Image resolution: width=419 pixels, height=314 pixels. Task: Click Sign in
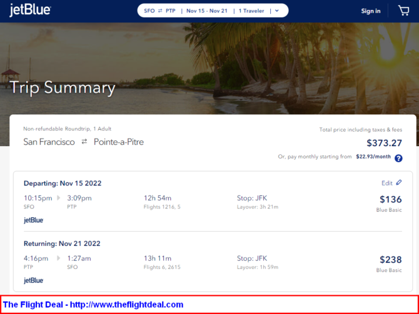371,11
